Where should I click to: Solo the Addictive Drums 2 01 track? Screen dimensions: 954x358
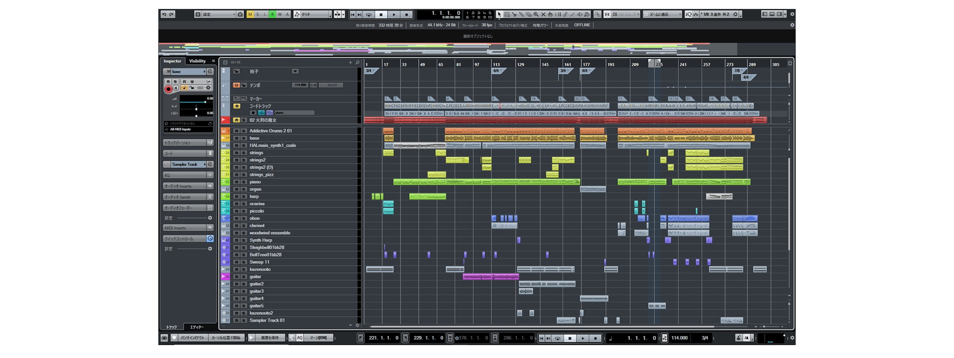tap(243, 131)
